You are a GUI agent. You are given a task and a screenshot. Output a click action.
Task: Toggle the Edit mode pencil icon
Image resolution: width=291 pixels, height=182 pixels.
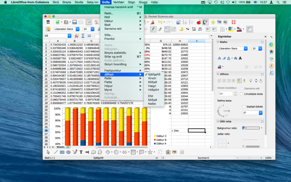point(89,22)
